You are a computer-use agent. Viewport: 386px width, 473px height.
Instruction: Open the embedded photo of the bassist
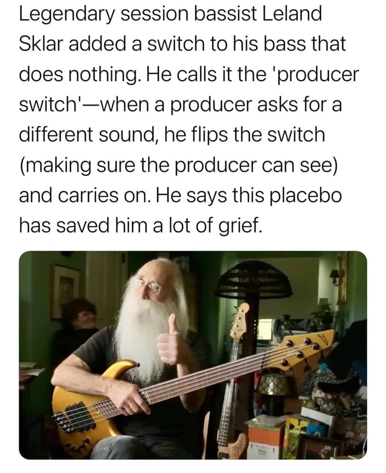193,356
